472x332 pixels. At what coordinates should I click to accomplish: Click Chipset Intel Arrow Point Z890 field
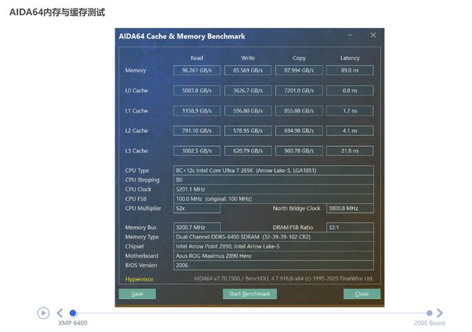point(273,246)
